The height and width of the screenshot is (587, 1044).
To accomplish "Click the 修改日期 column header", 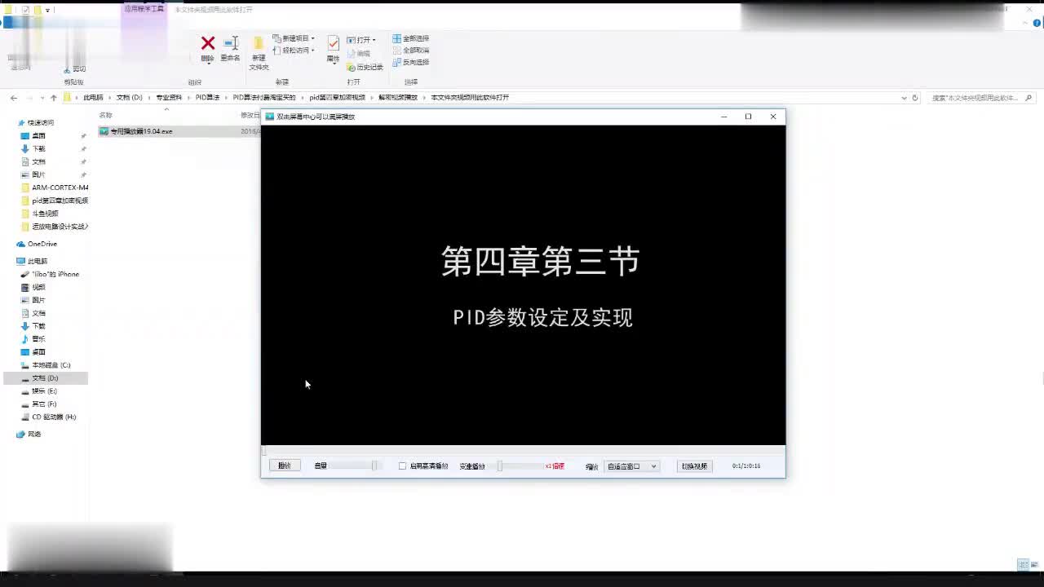I will point(250,116).
